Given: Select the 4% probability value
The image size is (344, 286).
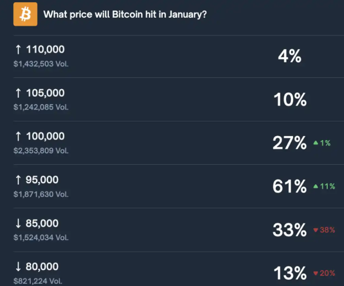Looking at the screenshot, I should [x=290, y=56].
